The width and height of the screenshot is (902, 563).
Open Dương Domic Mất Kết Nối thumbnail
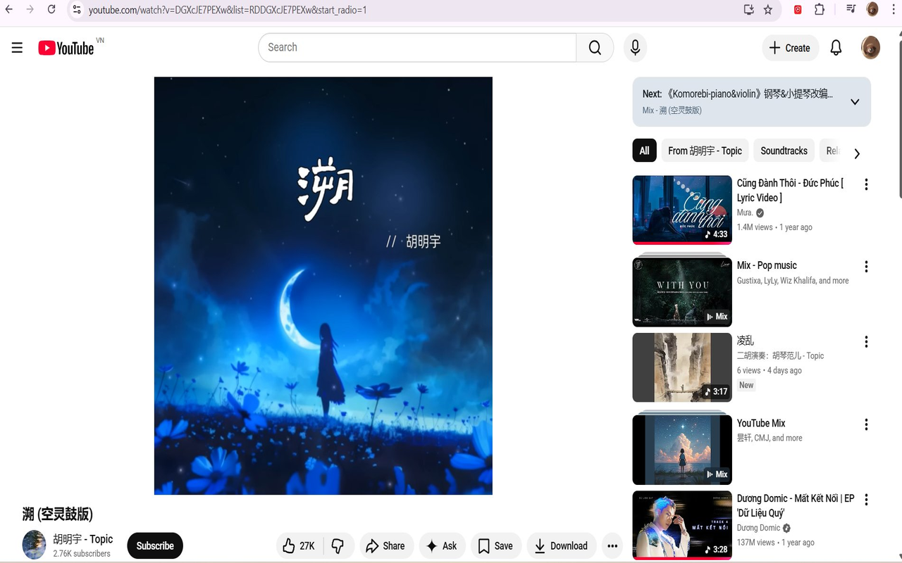(x=682, y=524)
